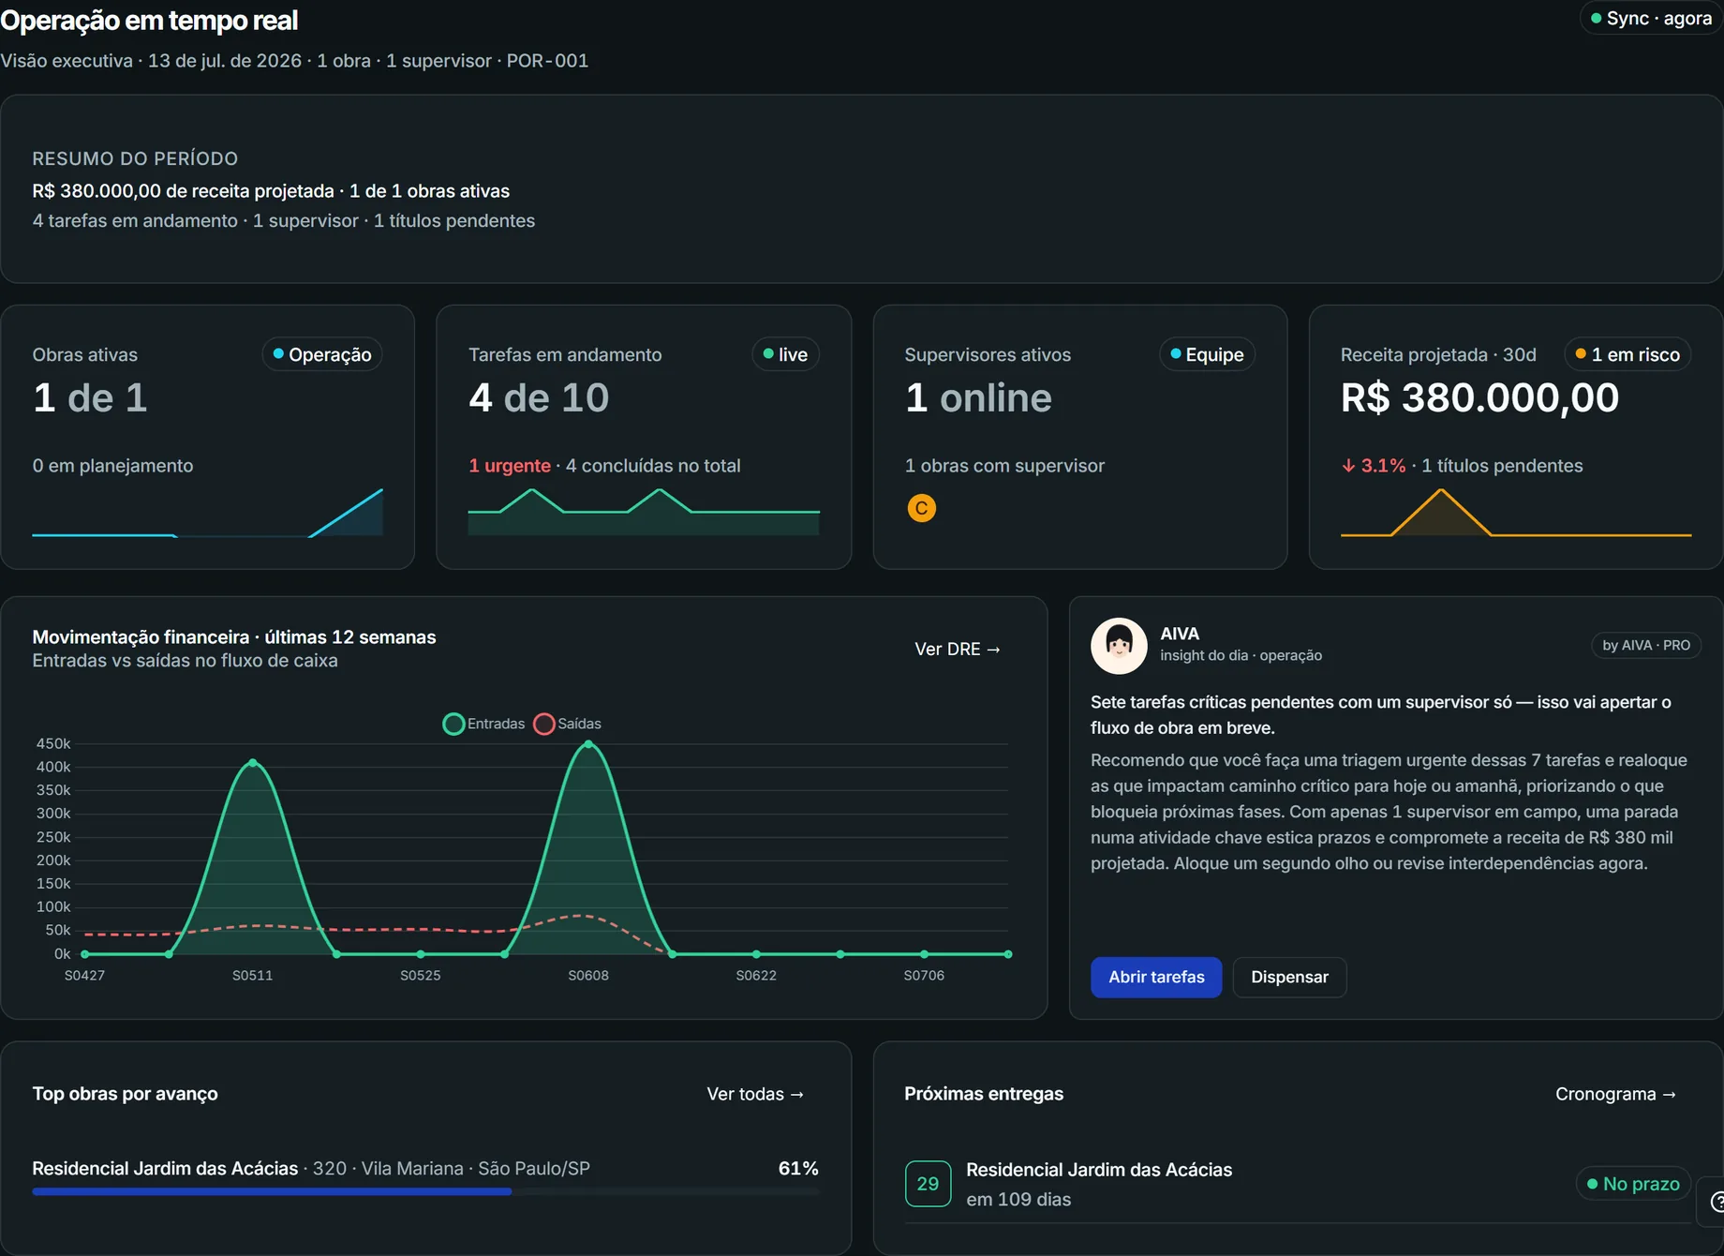Click the 1 em risco badge
This screenshot has width=1724, height=1256.
pyautogui.click(x=1627, y=354)
